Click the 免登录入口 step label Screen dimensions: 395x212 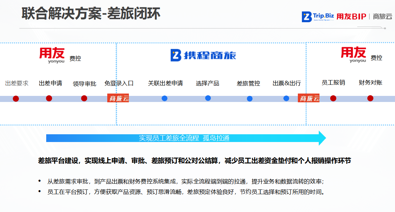(x=119, y=83)
